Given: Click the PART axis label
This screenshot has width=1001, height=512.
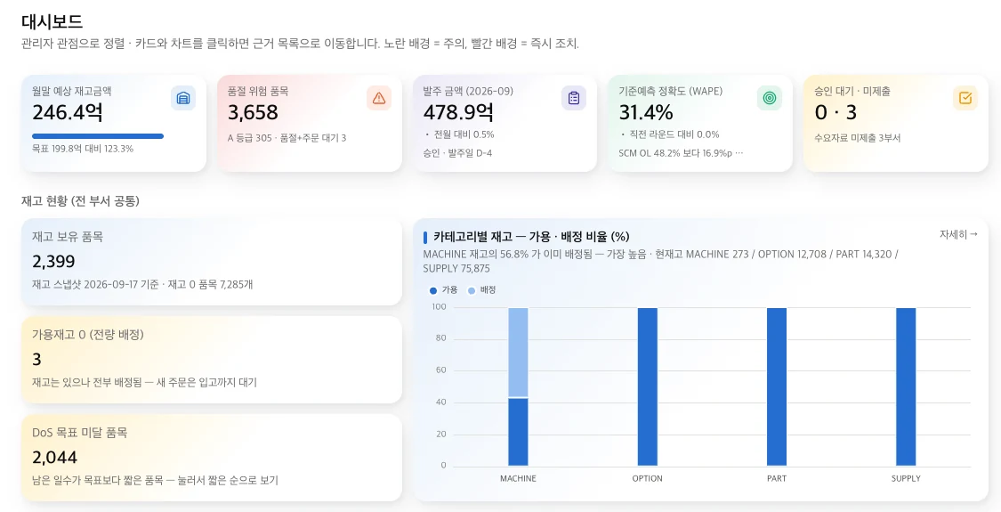Looking at the screenshot, I should pos(777,478).
